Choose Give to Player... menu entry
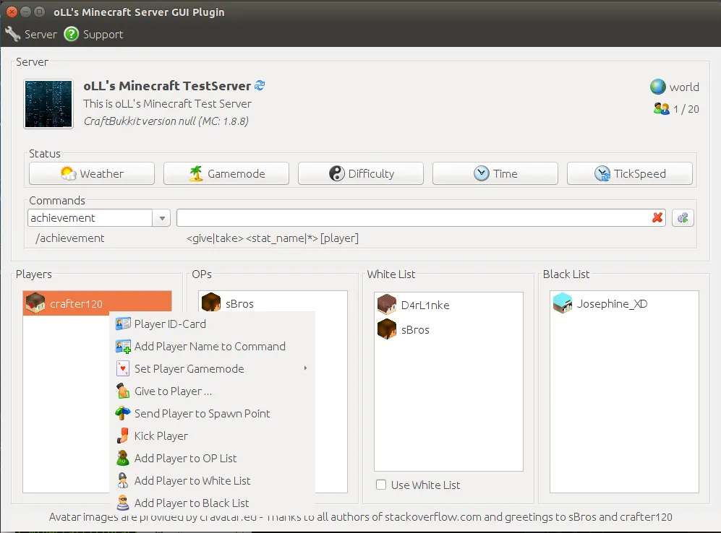 click(212, 391)
